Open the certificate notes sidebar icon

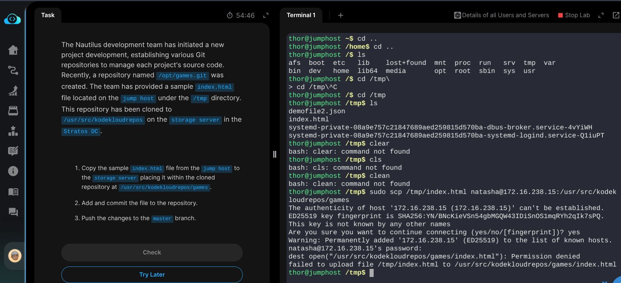coord(13,151)
